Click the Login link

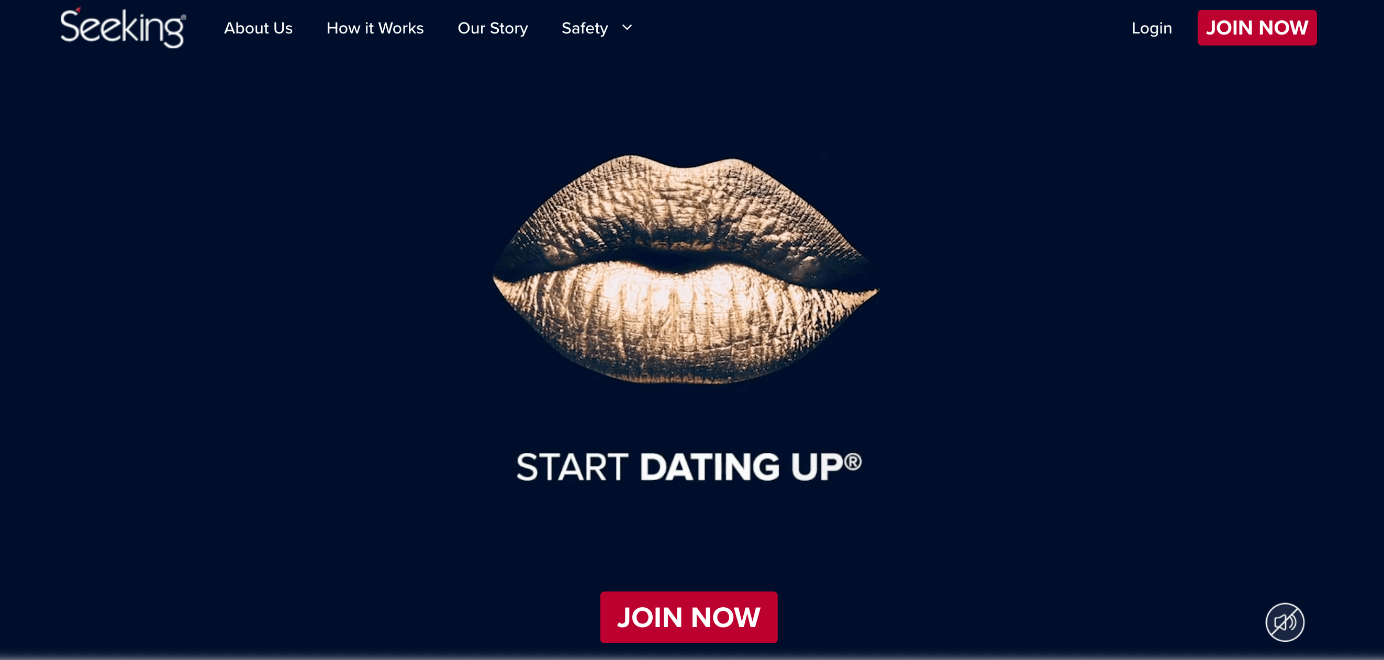[x=1152, y=28]
